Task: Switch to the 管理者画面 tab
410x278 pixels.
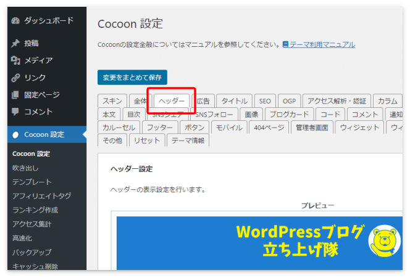Action: (x=312, y=128)
